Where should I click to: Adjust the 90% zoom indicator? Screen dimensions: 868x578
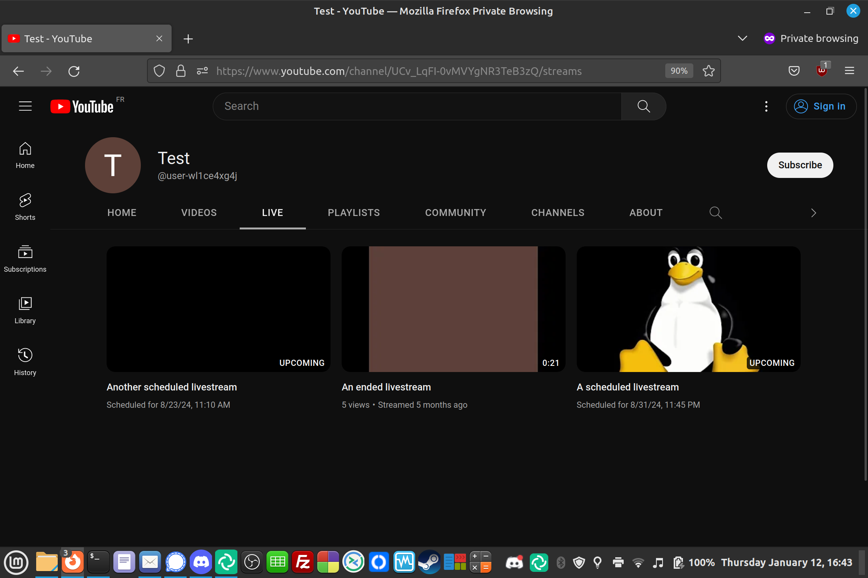(x=679, y=71)
